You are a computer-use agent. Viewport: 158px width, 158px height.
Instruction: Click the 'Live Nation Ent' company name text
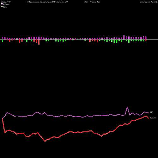[x=92, y=2]
